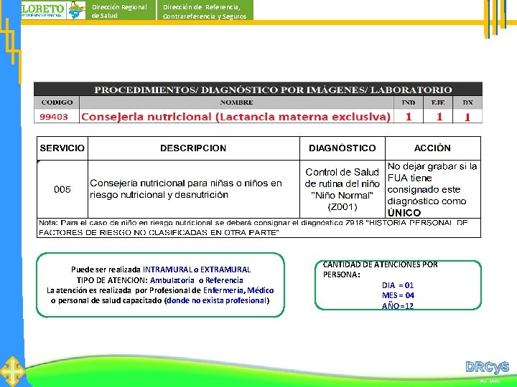Click the CANTIDAD DE ATENCIONES POR PERSONA heading
517x387 pixels.
tap(380, 269)
